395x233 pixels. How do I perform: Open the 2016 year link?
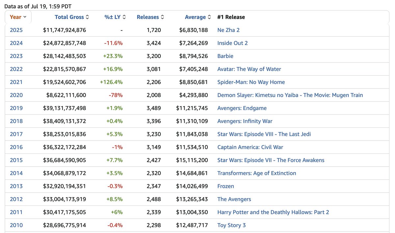tap(16, 147)
